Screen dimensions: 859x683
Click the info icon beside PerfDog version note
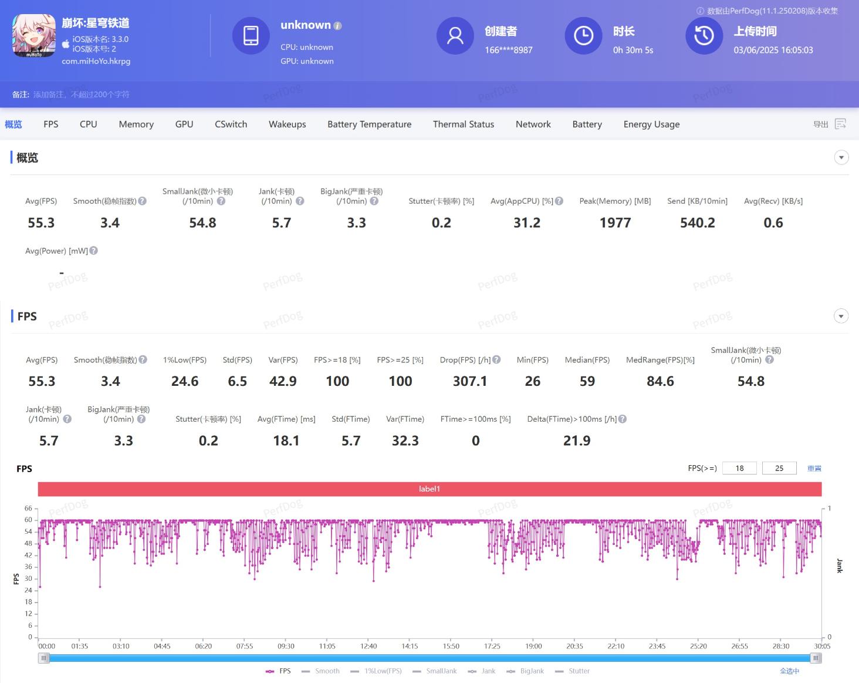click(x=700, y=11)
